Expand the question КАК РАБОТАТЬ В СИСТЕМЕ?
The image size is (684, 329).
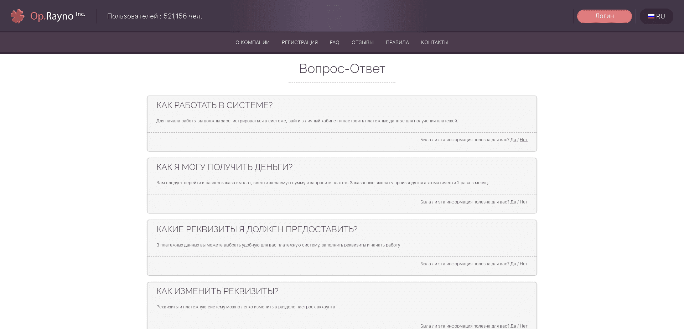214,105
